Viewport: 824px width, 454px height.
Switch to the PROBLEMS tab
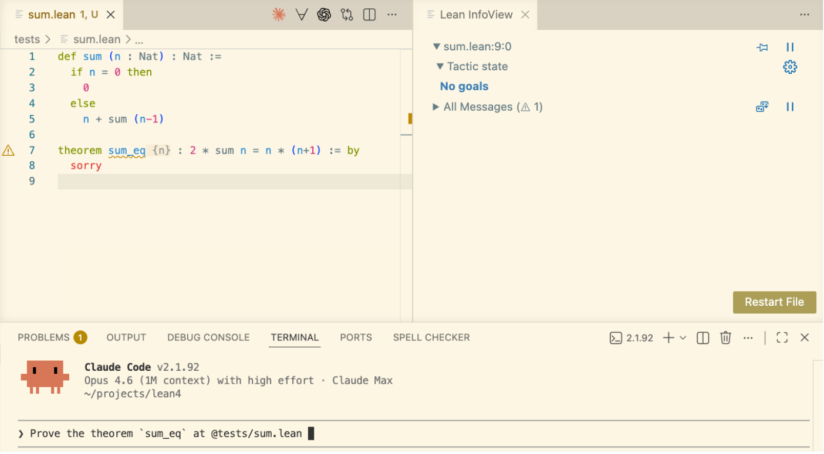44,337
